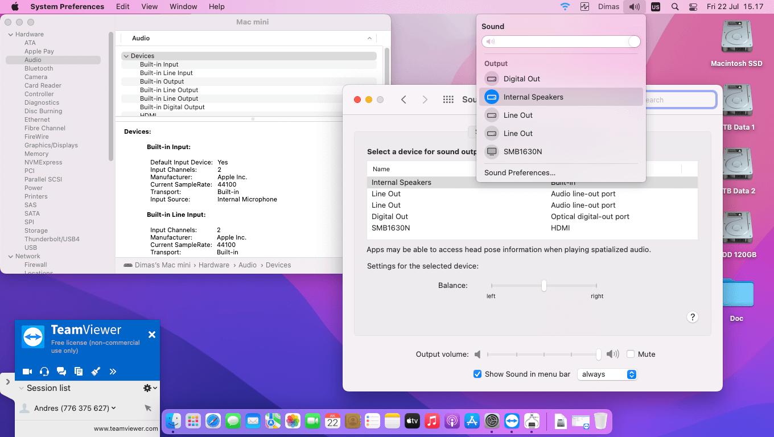Viewport: 774px width, 437px height.
Task: Click the TeamViewer headset audio icon
Action: click(x=44, y=372)
